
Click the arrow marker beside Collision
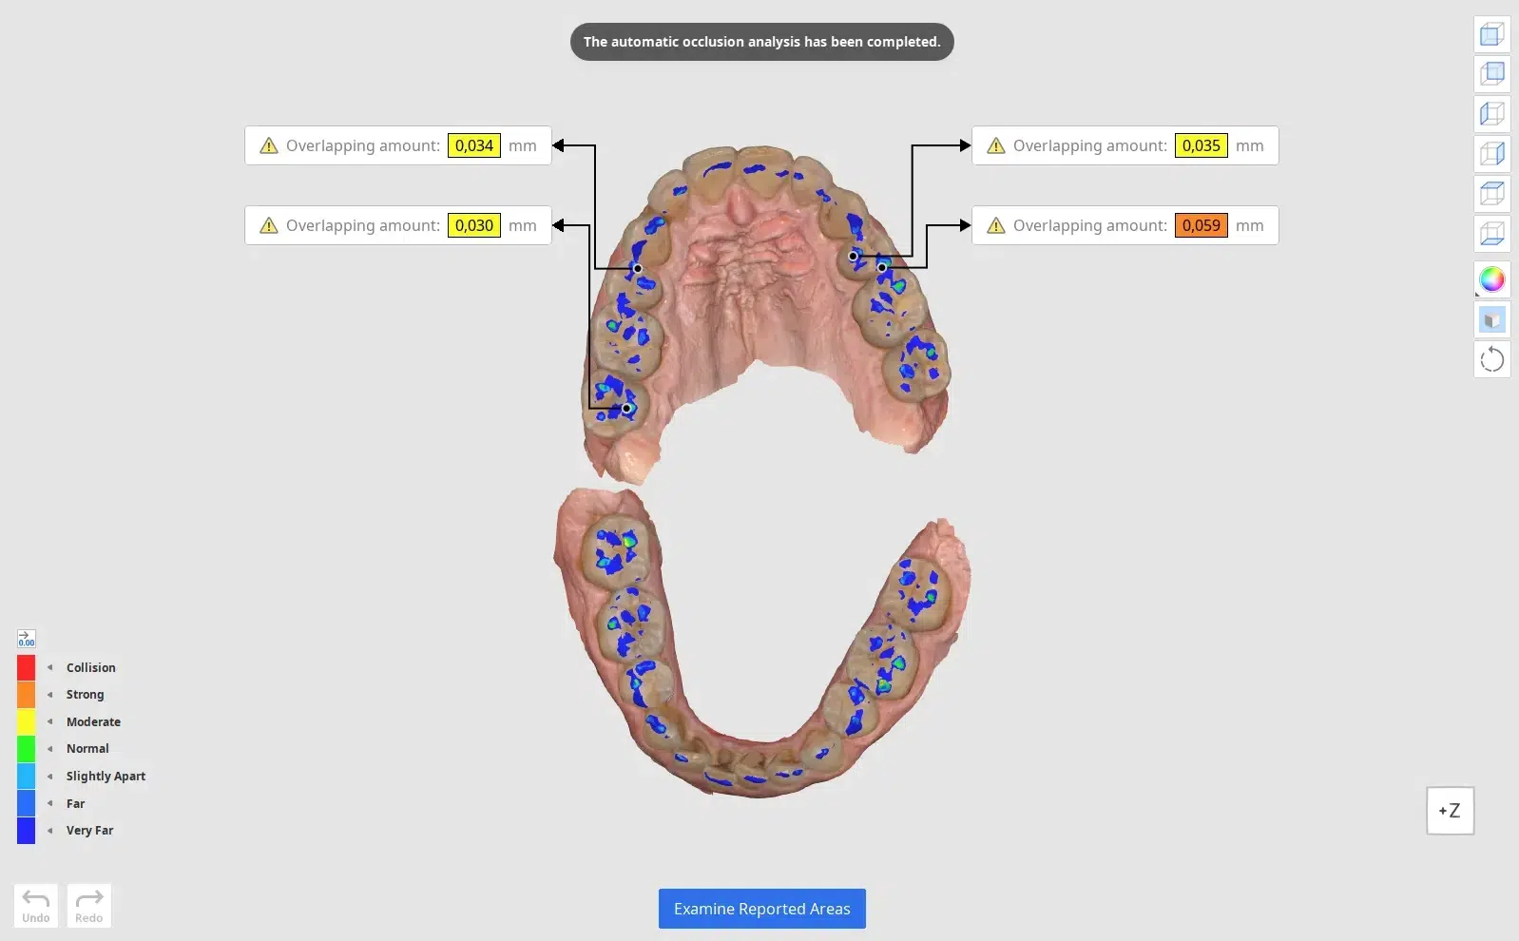coord(50,668)
